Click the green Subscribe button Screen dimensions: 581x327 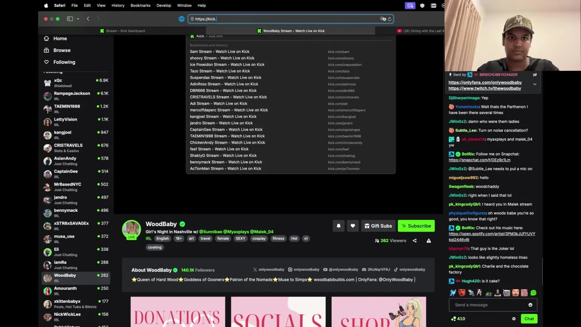[416, 226]
